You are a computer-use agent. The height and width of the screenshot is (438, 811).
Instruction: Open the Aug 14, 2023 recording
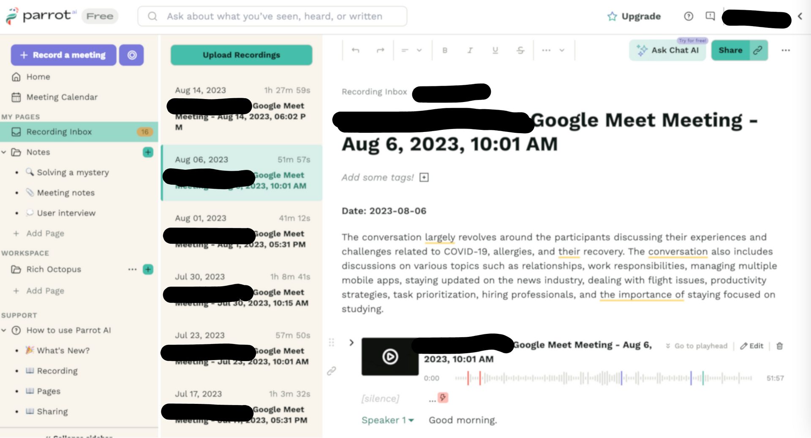(242, 108)
